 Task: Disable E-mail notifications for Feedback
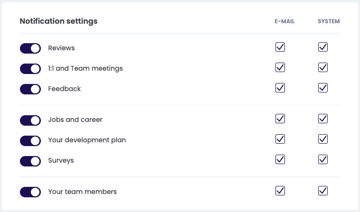(x=280, y=88)
